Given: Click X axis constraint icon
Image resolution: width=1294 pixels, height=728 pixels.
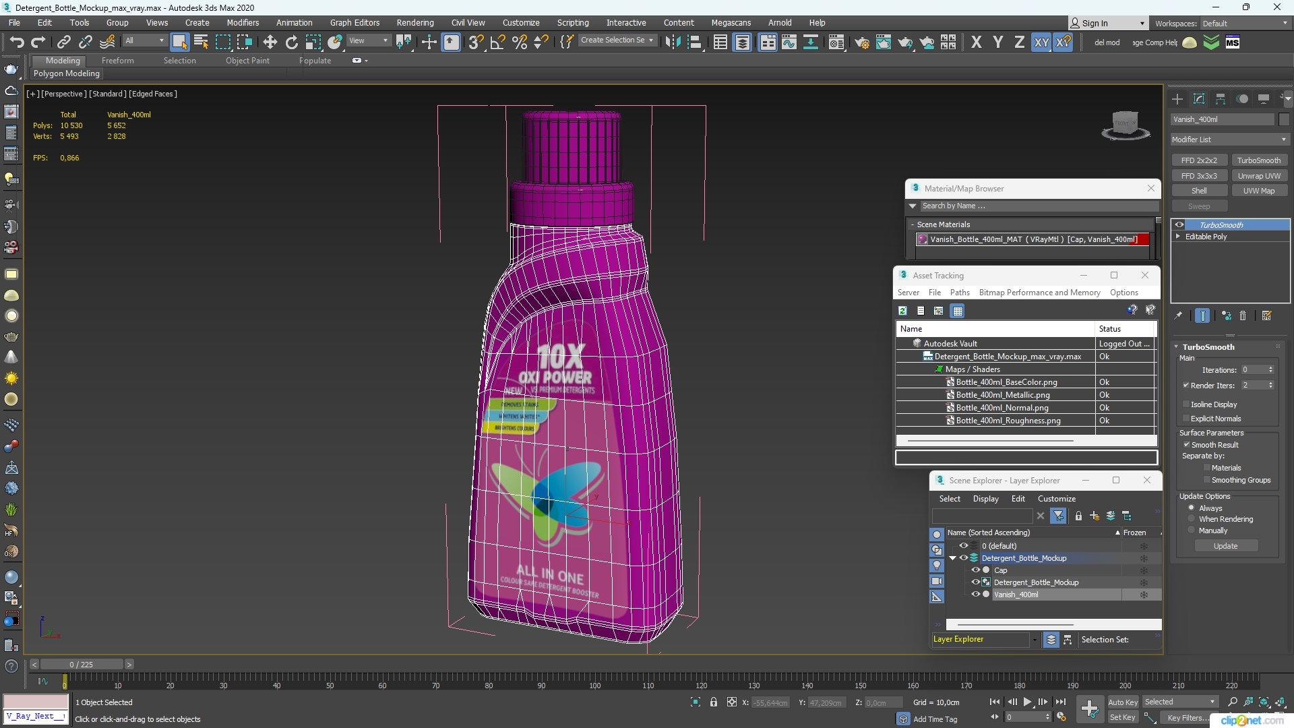Looking at the screenshot, I should 977,42.
